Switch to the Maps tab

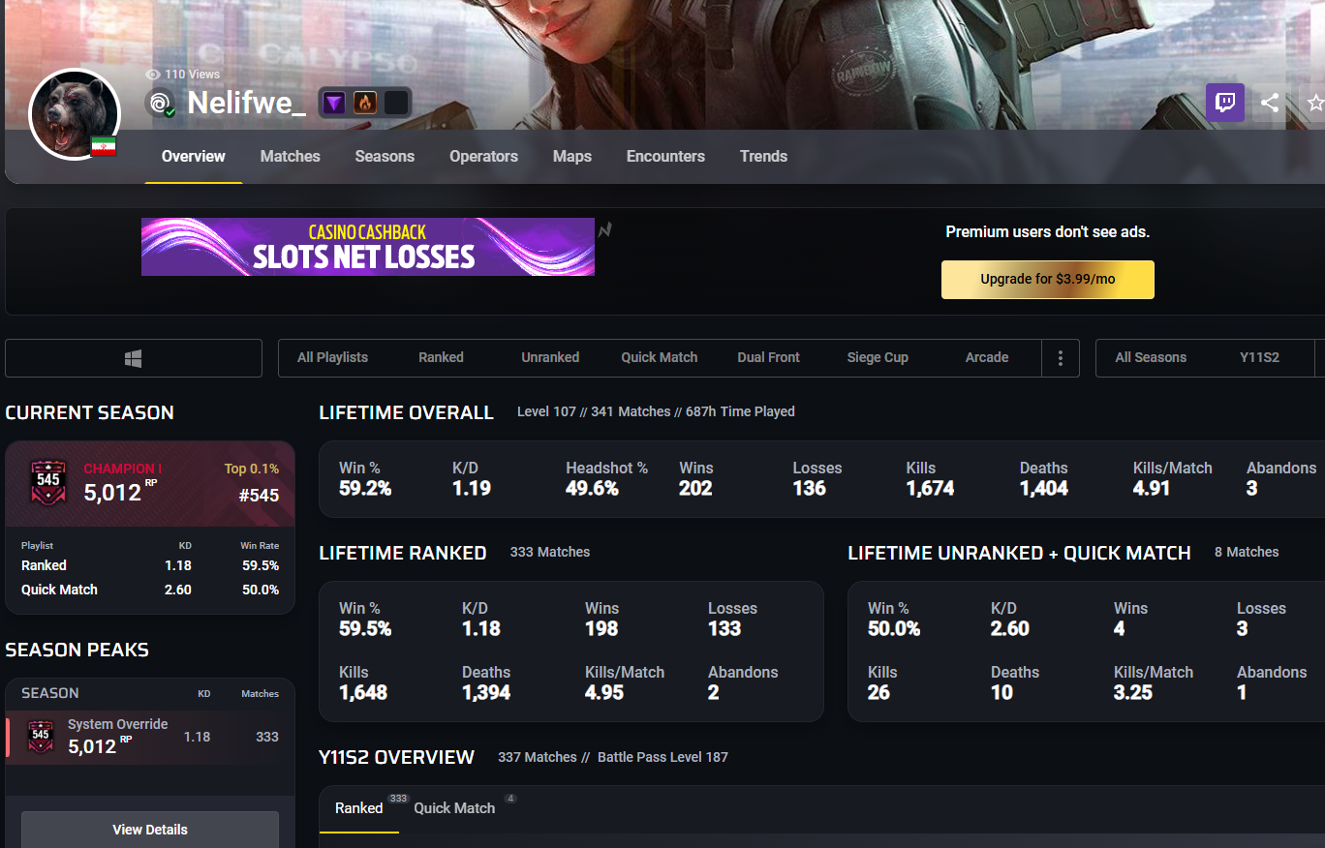pyautogui.click(x=572, y=156)
